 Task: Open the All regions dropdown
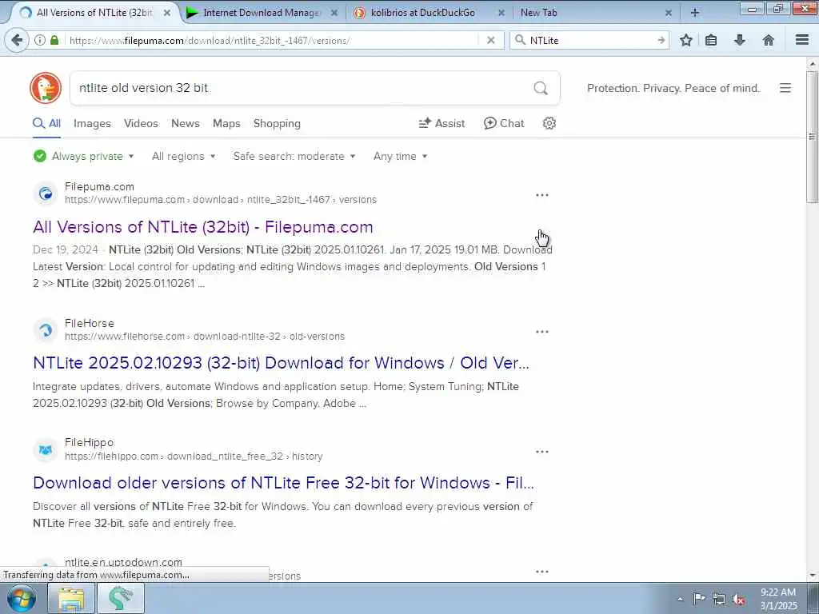pos(183,156)
